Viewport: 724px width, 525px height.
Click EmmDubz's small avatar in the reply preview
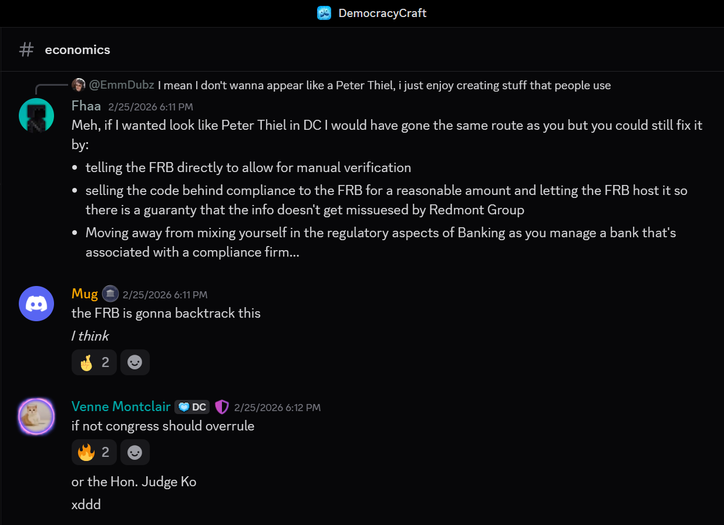coord(79,85)
